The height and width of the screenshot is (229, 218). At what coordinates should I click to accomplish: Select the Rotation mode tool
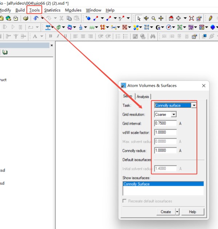coord(146,18)
